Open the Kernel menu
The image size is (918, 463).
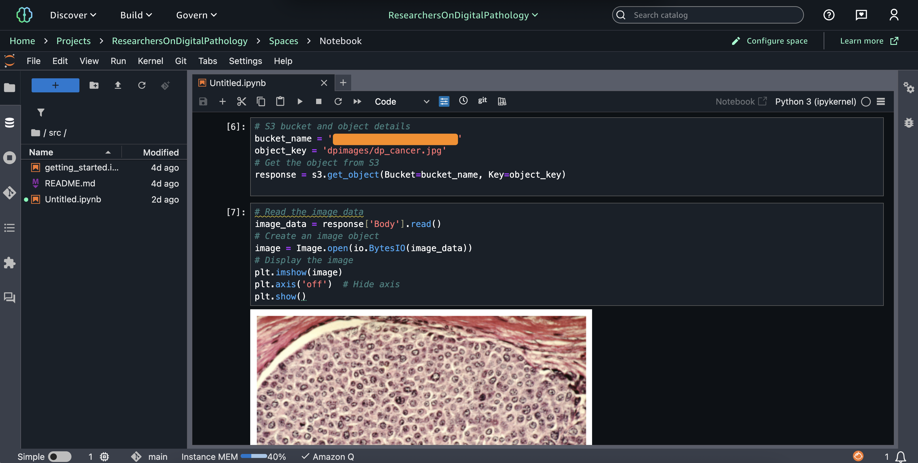(x=150, y=61)
